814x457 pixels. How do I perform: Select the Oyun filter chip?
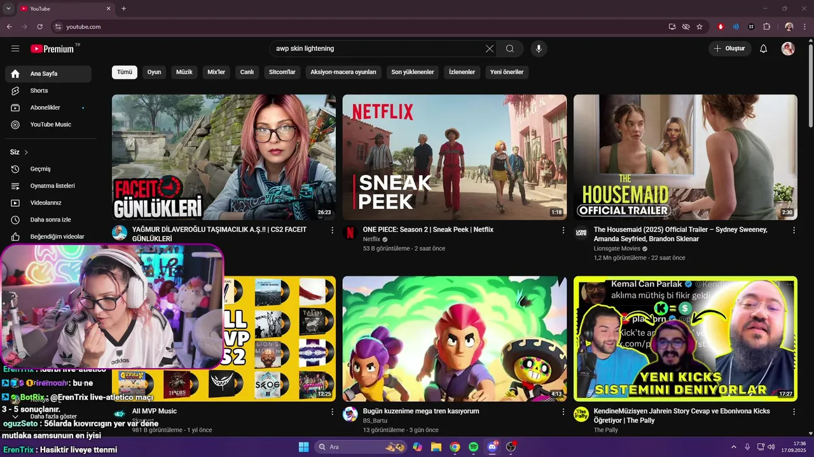click(155, 72)
